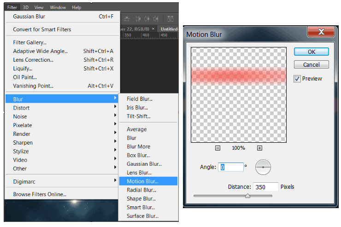Open Box Blur dialog

pos(148,155)
